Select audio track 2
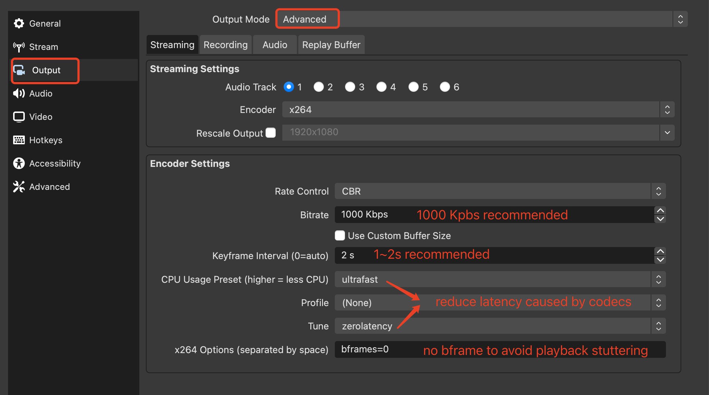Image resolution: width=709 pixels, height=395 pixels. coord(319,87)
